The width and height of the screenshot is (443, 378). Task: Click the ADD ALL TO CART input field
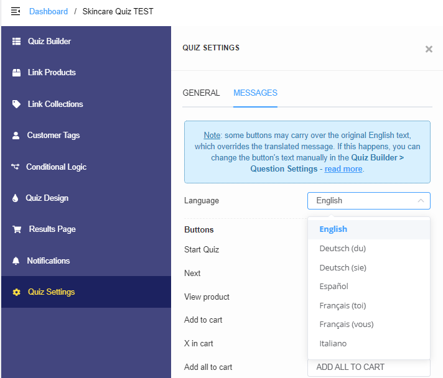click(x=369, y=367)
